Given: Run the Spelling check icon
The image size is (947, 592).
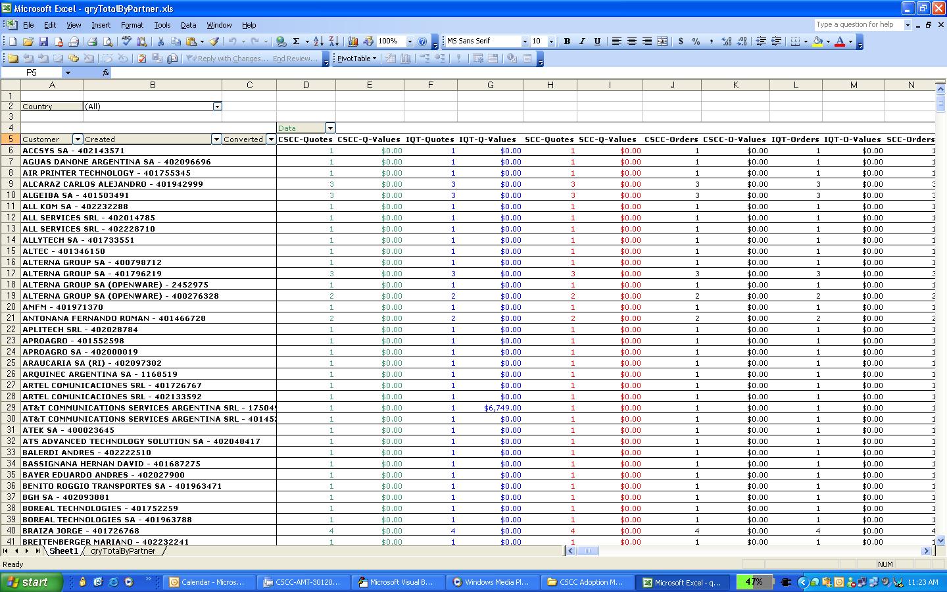Looking at the screenshot, I should click(x=127, y=41).
